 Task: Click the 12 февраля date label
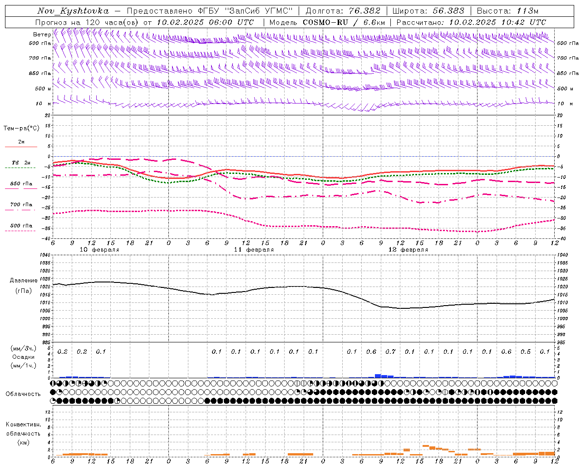pyautogui.click(x=408, y=250)
